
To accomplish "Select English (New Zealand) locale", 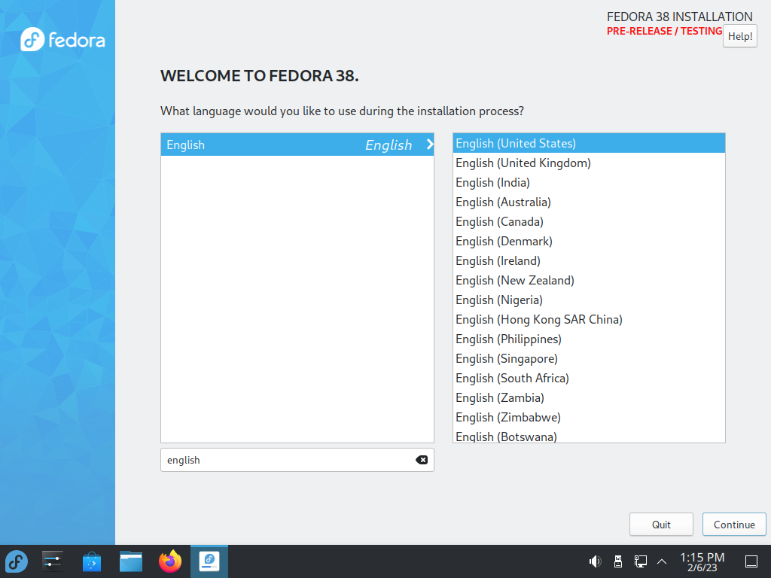I will click(x=589, y=280).
